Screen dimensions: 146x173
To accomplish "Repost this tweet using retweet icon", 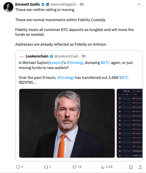I will tap(46, 167).
